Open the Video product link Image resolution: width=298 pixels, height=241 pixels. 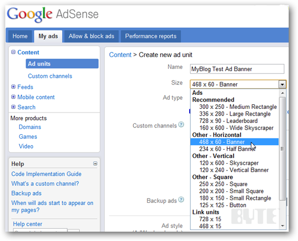(x=26, y=146)
